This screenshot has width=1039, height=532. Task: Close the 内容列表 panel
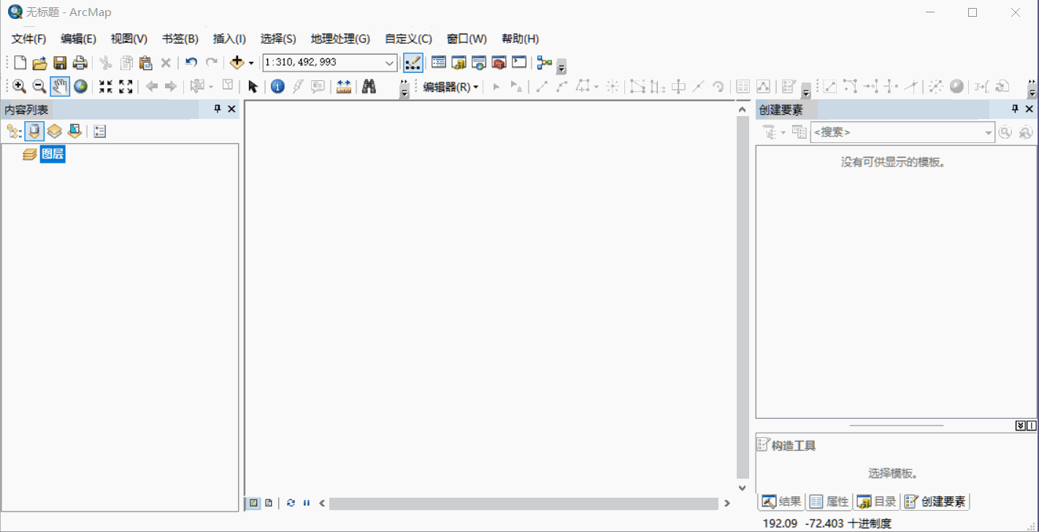[x=231, y=109]
